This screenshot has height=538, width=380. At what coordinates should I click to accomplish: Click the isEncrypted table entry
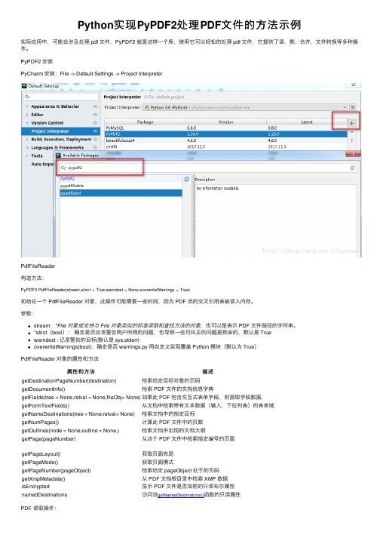[35, 487]
